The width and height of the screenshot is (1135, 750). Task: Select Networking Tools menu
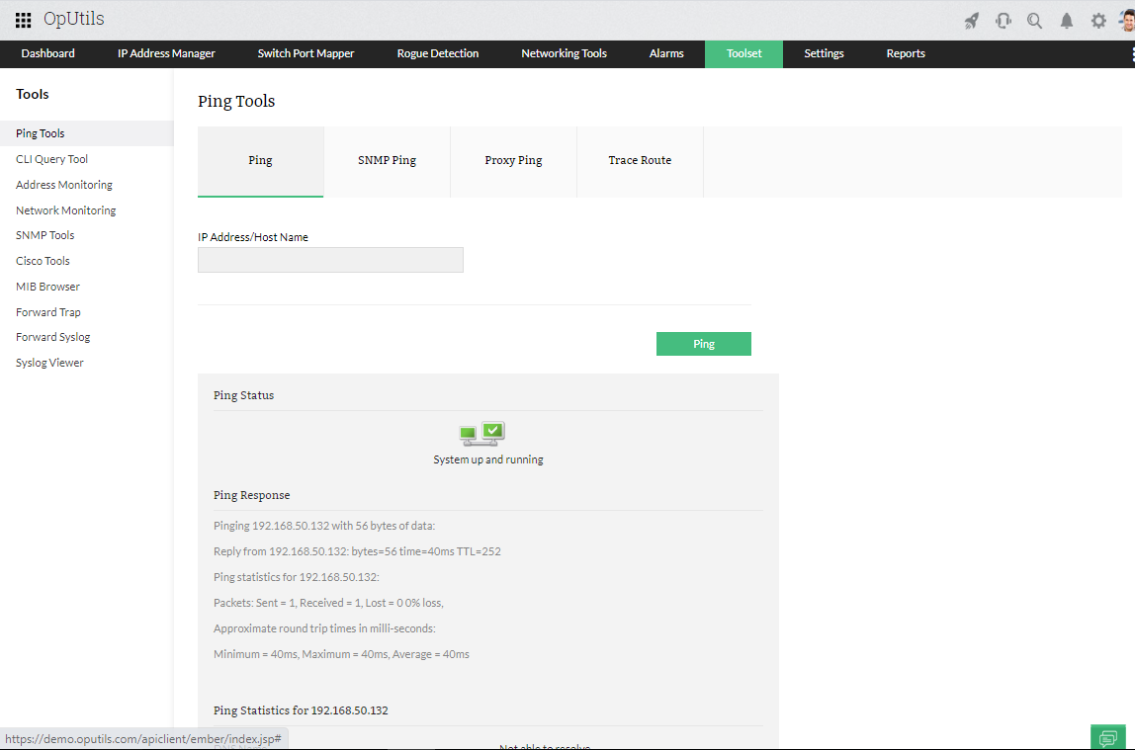pos(564,53)
